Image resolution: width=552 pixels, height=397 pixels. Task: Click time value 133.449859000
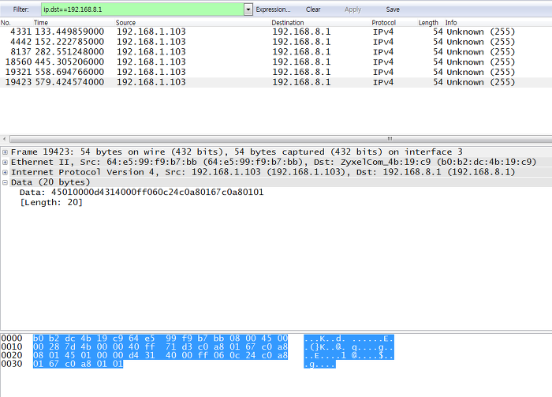tap(69, 32)
